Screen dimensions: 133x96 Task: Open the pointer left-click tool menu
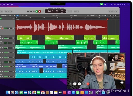point(54,16)
